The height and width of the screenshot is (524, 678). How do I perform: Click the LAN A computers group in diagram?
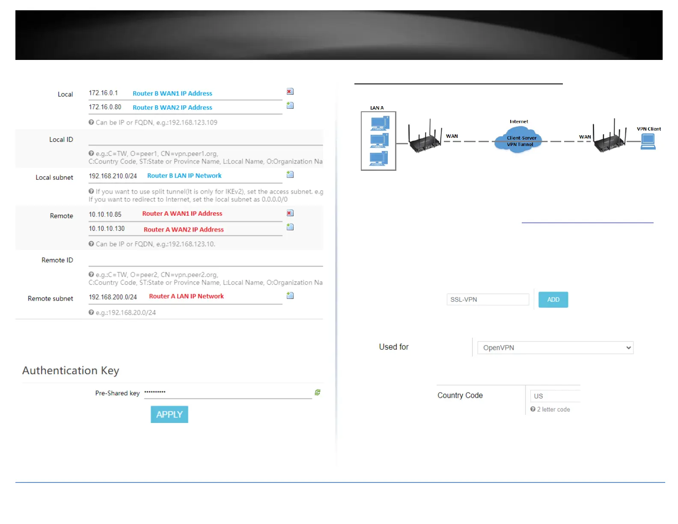(x=378, y=141)
